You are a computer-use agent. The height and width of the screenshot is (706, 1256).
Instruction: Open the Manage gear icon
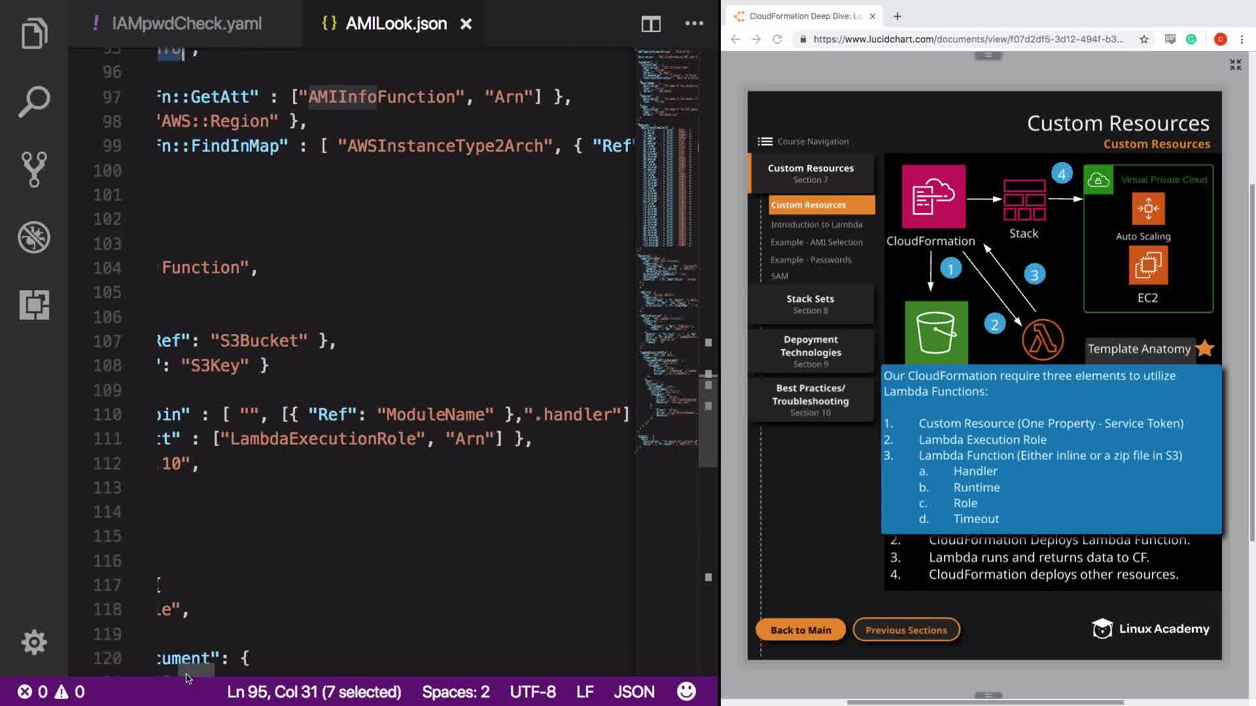pyautogui.click(x=34, y=642)
